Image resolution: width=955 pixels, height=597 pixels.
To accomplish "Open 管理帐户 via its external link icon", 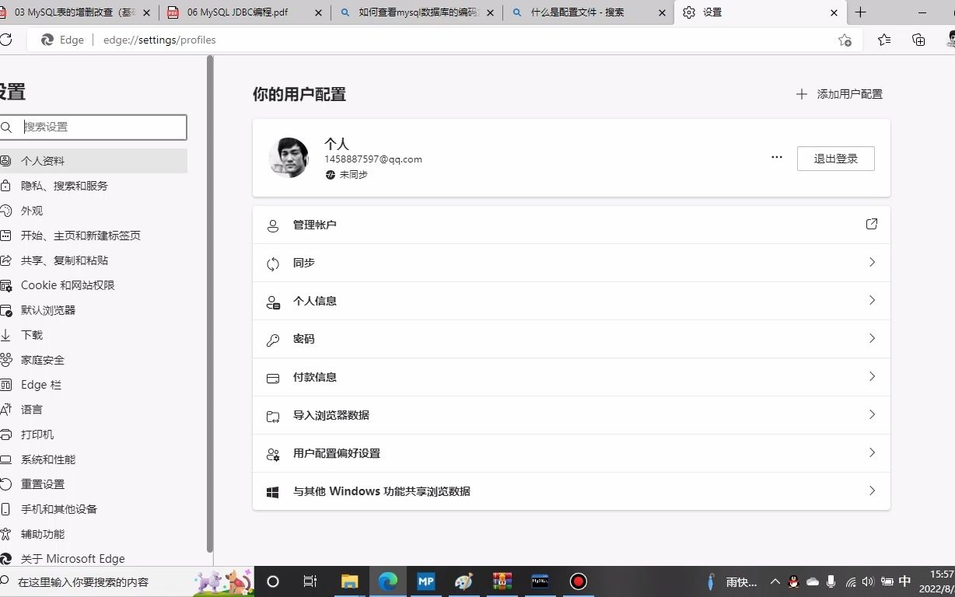I will pyautogui.click(x=871, y=224).
